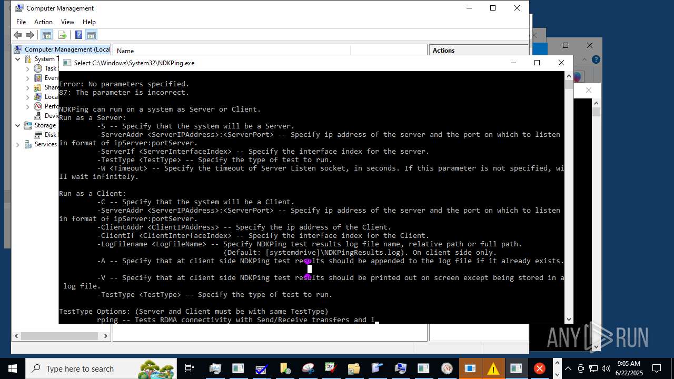This screenshot has height=379, width=674.
Task: Open Help via blue question mark icon
Action: pyautogui.click(x=78, y=35)
